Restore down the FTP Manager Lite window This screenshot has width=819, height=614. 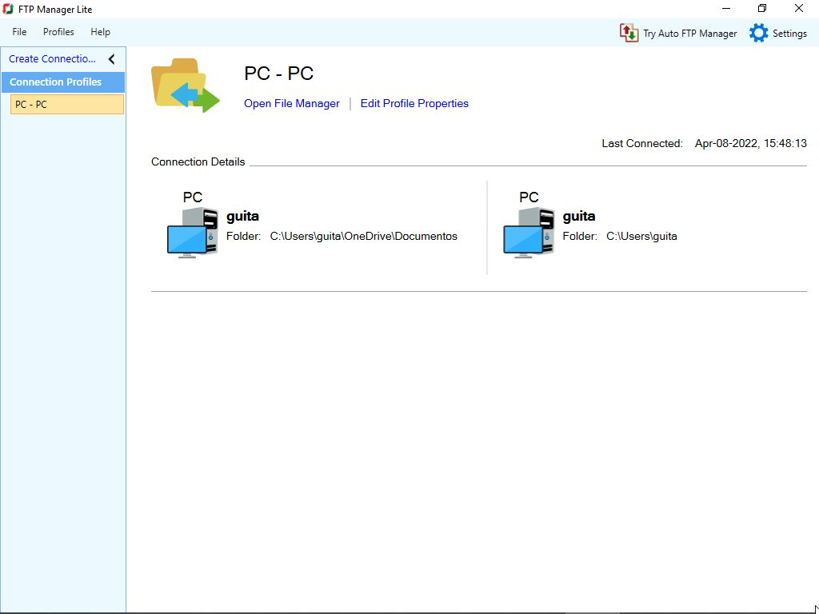tap(762, 8)
